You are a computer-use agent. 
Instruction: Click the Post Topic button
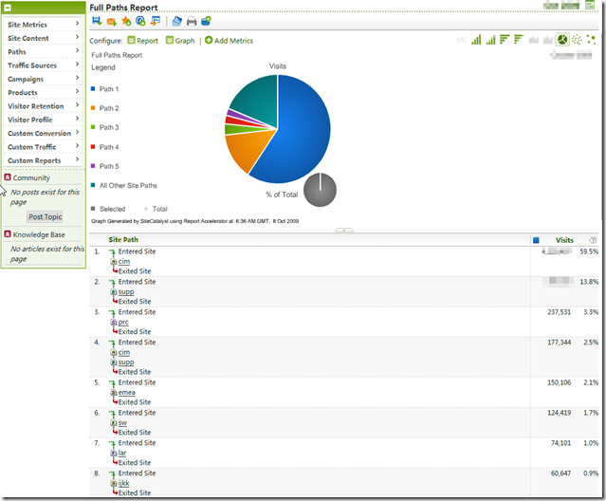[45, 216]
